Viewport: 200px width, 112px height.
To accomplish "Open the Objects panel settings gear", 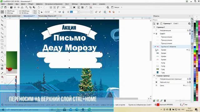I will pyautogui.click(x=189, y=24).
